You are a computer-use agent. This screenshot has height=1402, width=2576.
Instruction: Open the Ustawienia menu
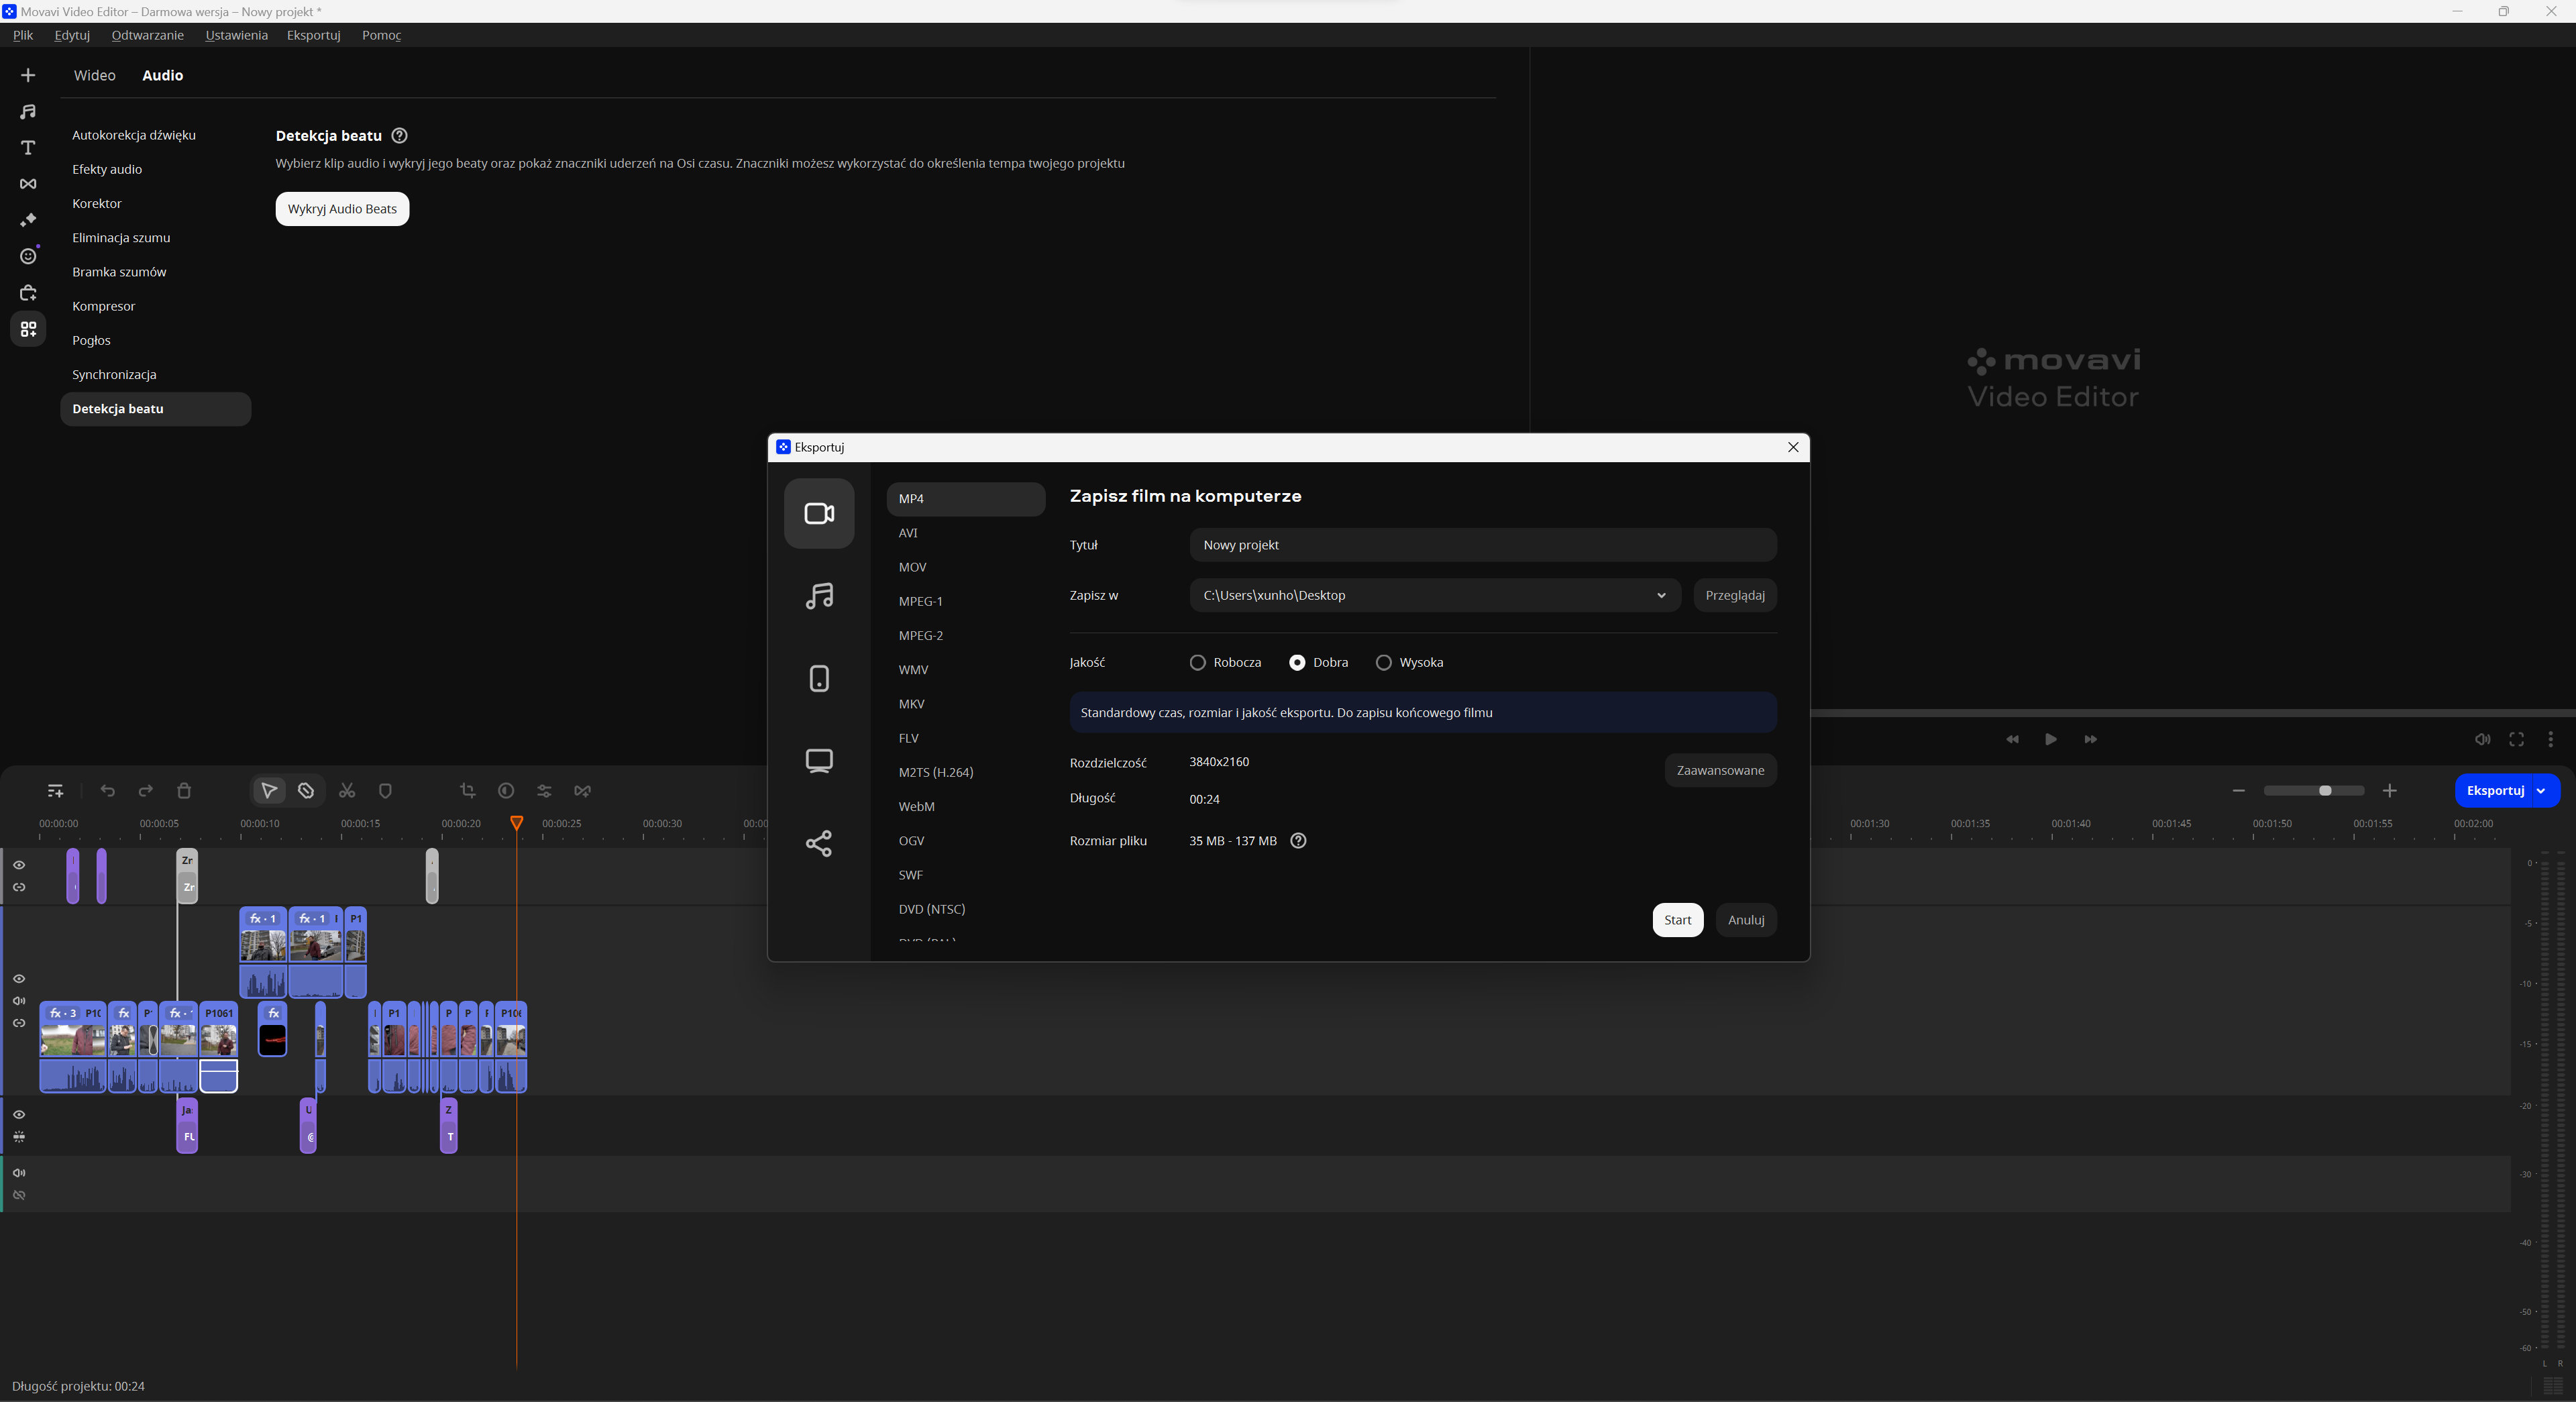236,35
